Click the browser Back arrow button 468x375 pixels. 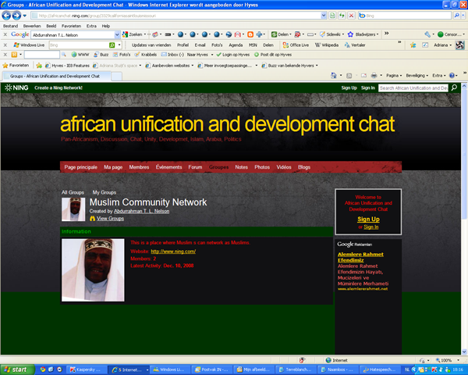6,16
